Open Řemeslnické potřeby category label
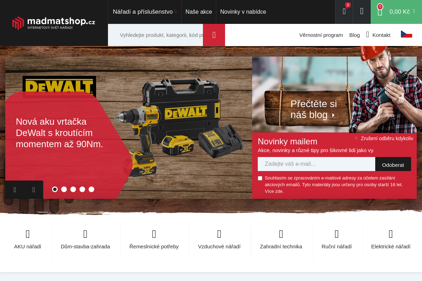 click(x=154, y=247)
